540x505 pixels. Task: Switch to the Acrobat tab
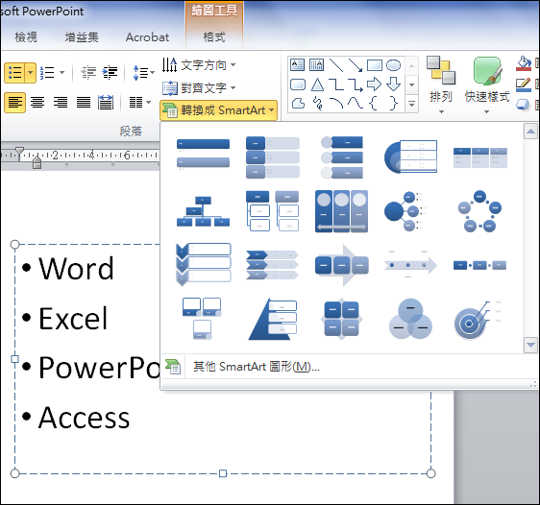pos(147,36)
